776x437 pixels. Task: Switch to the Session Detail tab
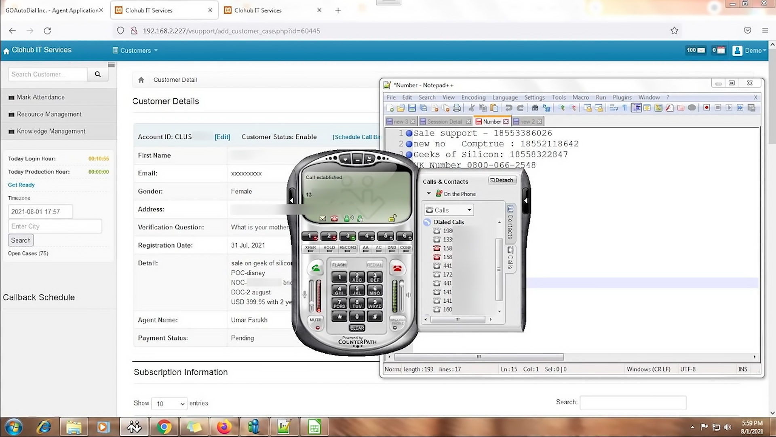click(x=444, y=121)
